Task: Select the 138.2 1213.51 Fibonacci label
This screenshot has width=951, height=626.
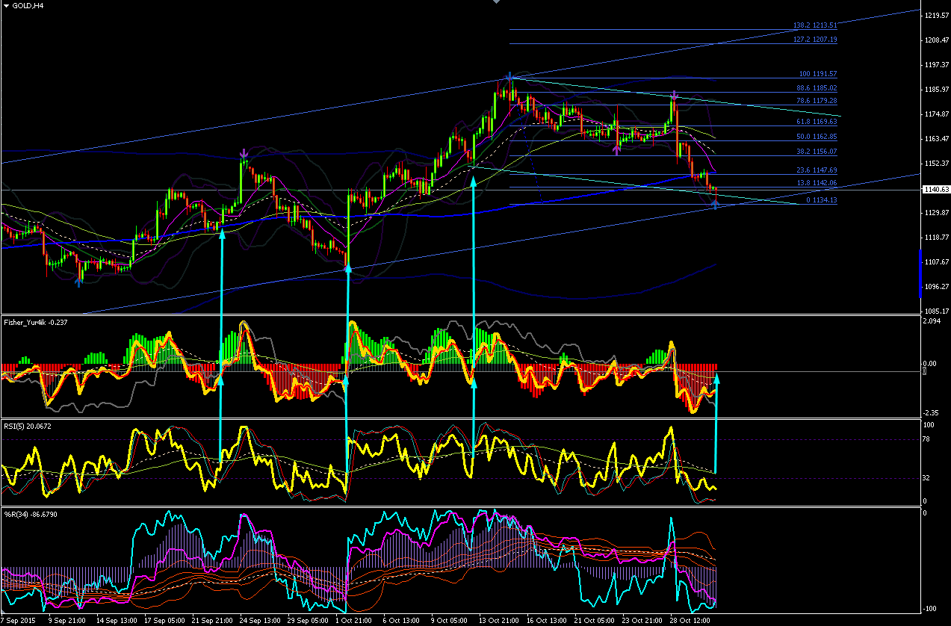Action: coord(815,25)
